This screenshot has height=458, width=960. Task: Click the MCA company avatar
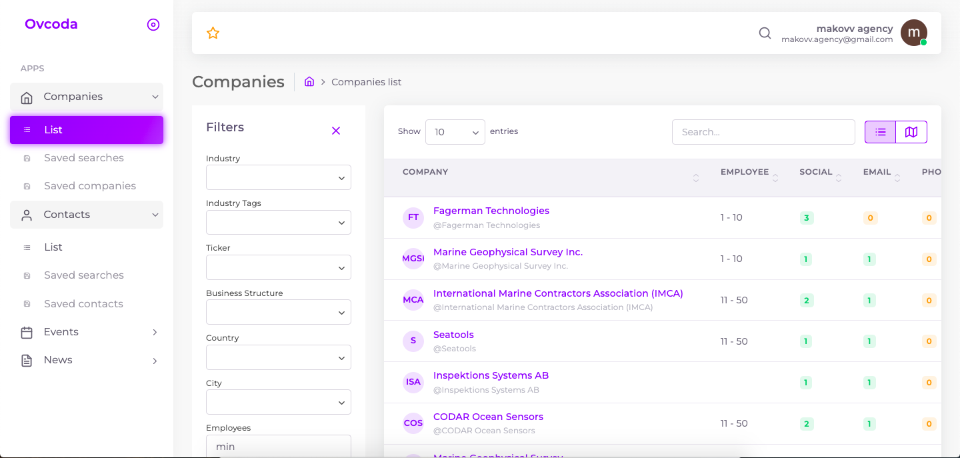[x=413, y=300]
